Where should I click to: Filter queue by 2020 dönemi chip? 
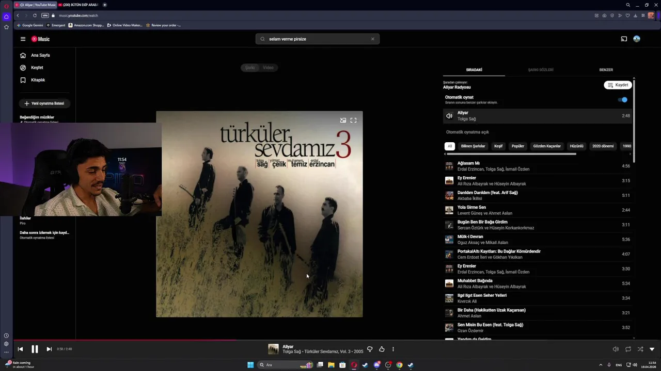603,146
